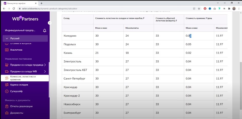Click the browser address bar
The height and width of the screenshot is (119, 242).
pyautogui.click(x=105, y=9)
